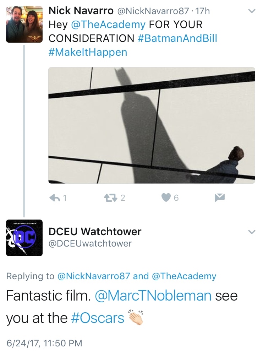Send tweet via direct message envelope
This screenshot has height=351, width=263.
[219, 198]
